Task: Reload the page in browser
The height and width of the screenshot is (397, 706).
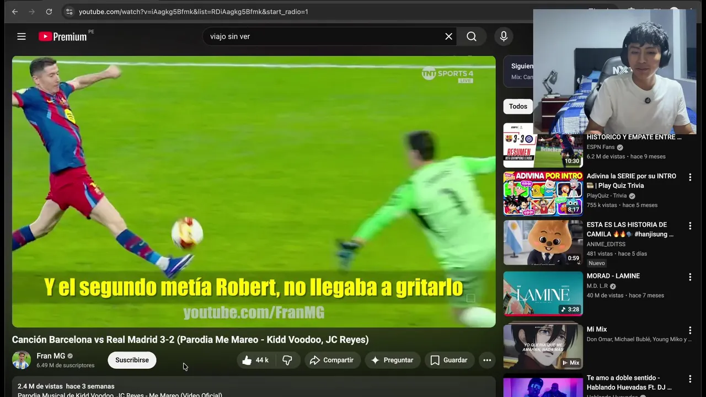Action: [49, 12]
